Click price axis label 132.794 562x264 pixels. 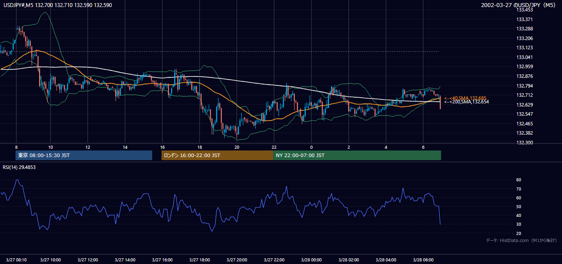pos(524,86)
